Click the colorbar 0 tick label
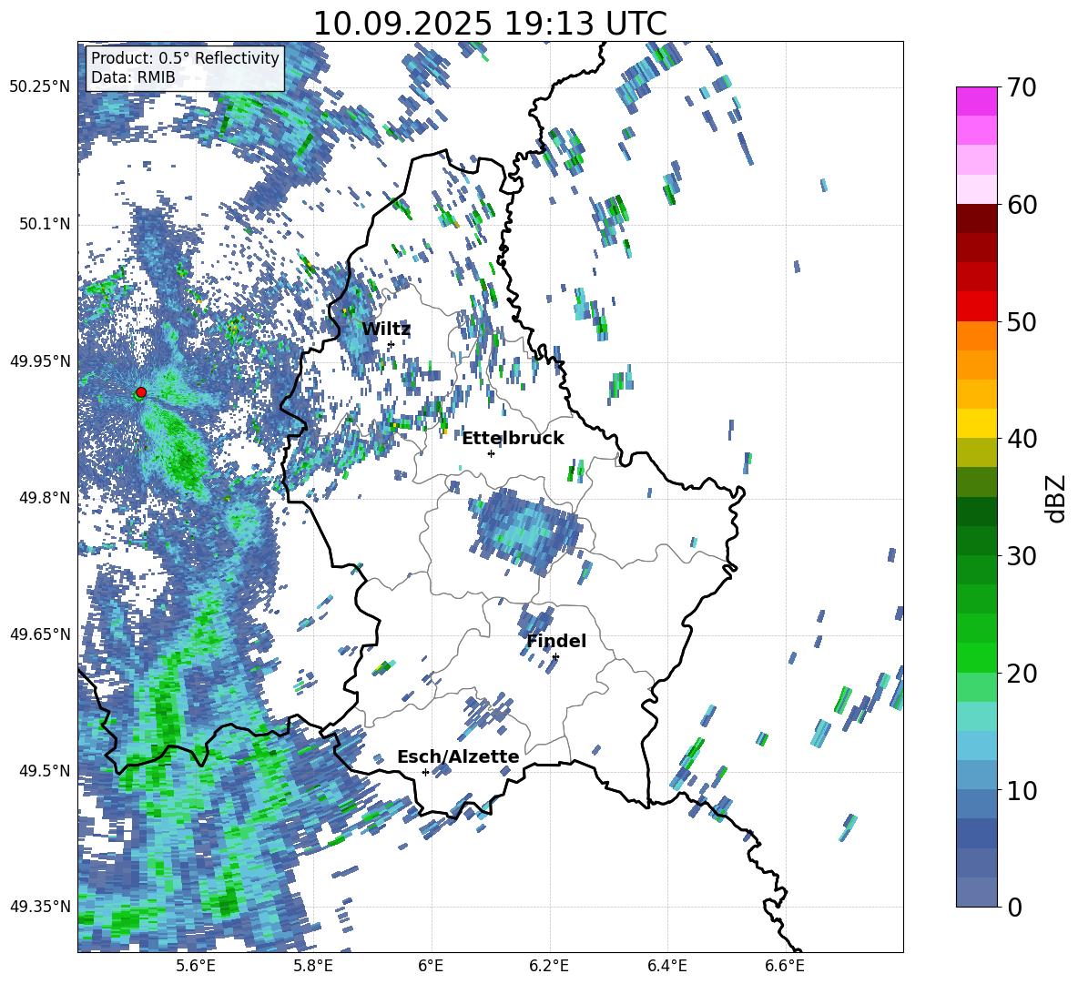This screenshot has height=984, width=1078. point(1015,907)
